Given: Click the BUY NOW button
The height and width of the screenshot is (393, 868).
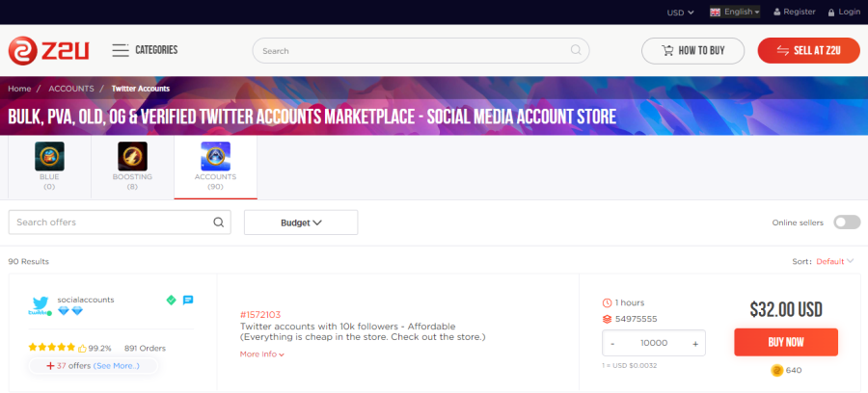Looking at the screenshot, I should tap(785, 342).
